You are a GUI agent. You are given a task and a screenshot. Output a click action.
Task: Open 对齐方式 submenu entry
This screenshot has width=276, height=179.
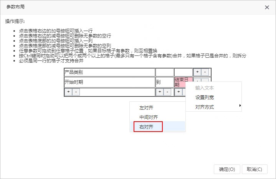213,107
